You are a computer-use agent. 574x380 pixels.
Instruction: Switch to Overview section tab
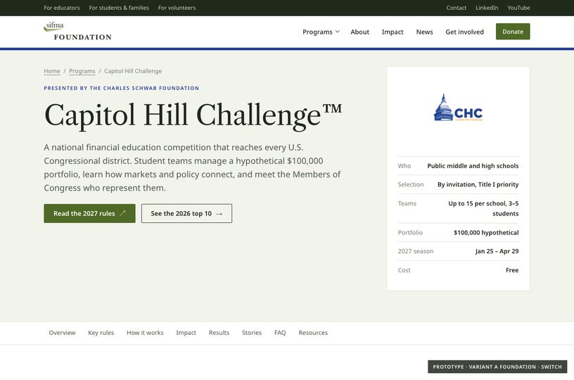click(x=62, y=333)
